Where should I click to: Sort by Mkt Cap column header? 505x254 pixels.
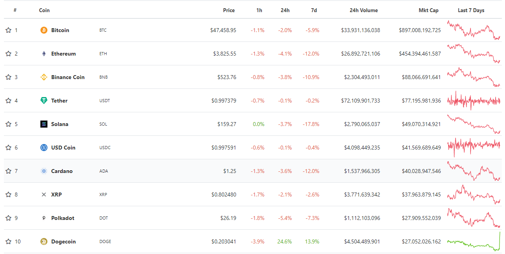[429, 11]
